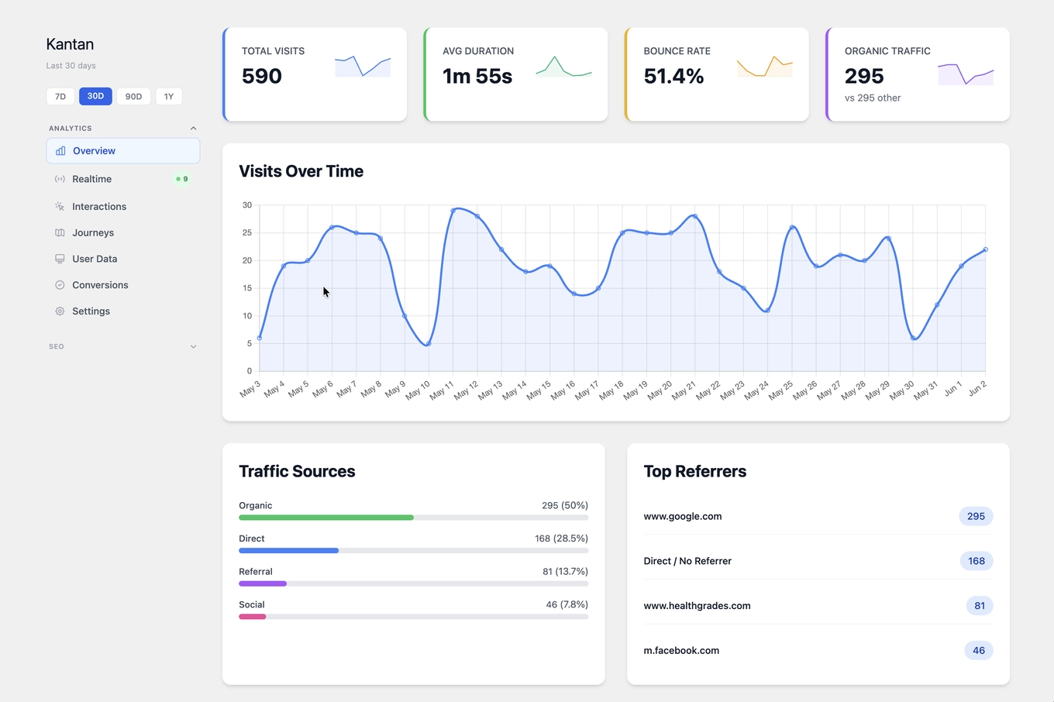Click the Realtime broadcast icon
1054x702 pixels.
(60, 179)
